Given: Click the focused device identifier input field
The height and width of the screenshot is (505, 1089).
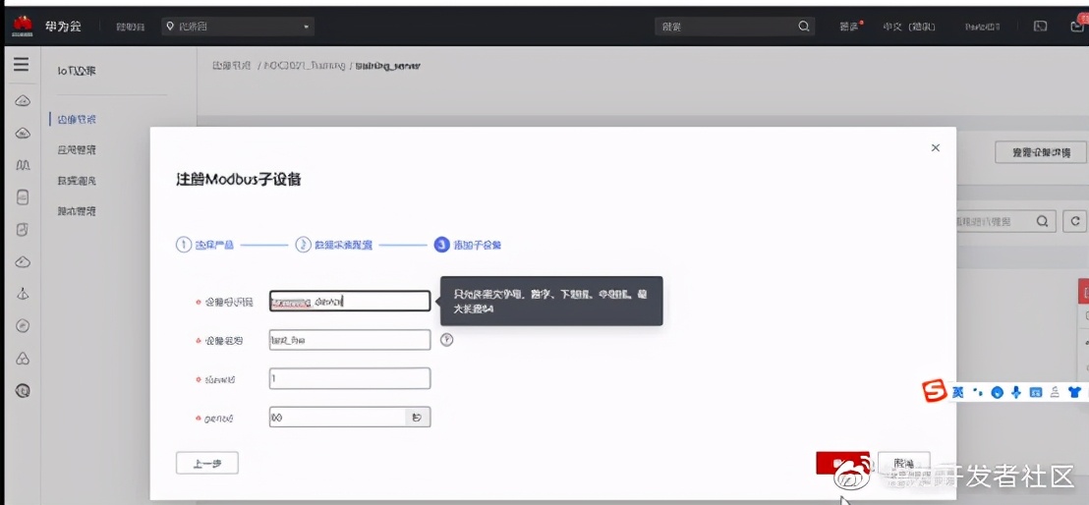Looking at the screenshot, I should point(350,301).
